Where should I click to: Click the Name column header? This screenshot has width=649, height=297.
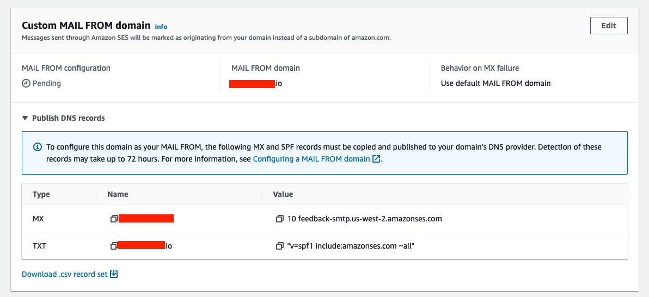[x=118, y=194]
